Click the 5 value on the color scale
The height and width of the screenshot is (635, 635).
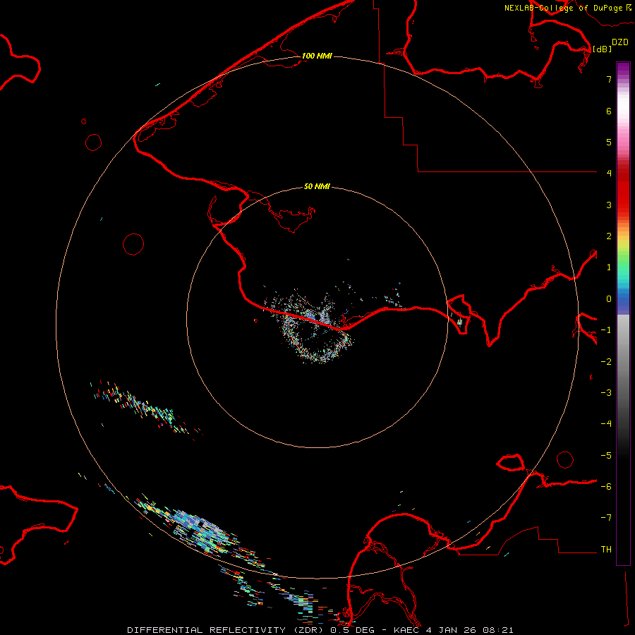coord(609,142)
